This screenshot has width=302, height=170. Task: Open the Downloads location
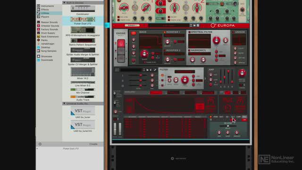[47, 60]
